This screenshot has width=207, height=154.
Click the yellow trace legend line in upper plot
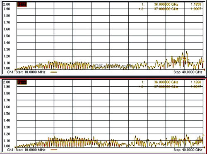pos(54,72)
